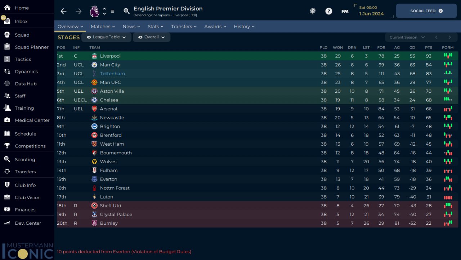Open the Current Season dropdown
The width and height of the screenshot is (461, 260).
[x=407, y=37]
